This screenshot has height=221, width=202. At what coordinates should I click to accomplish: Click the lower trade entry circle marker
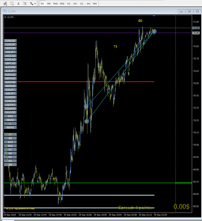(87, 121)
